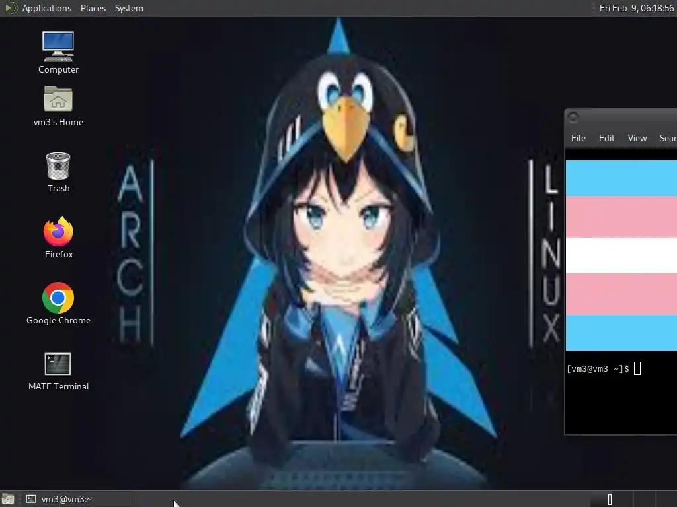Click the white stripe in the terminal output
The height and width of the screenshot is (507, 677).
point(621,255)
